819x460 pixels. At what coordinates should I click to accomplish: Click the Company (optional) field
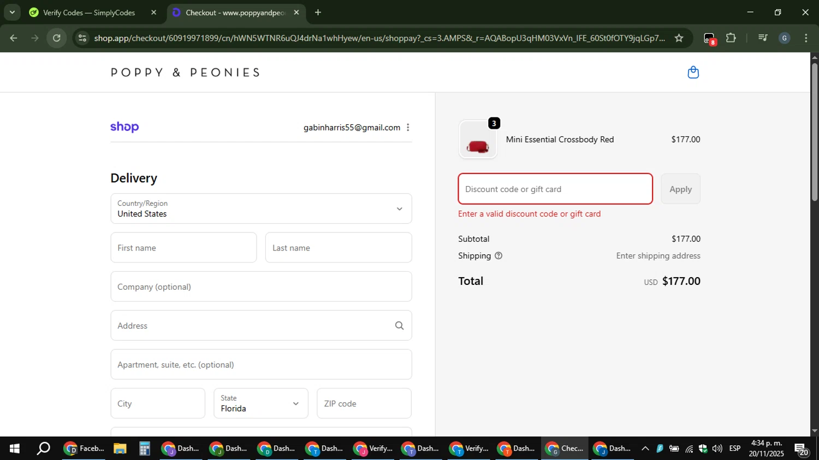coord(261,286)
